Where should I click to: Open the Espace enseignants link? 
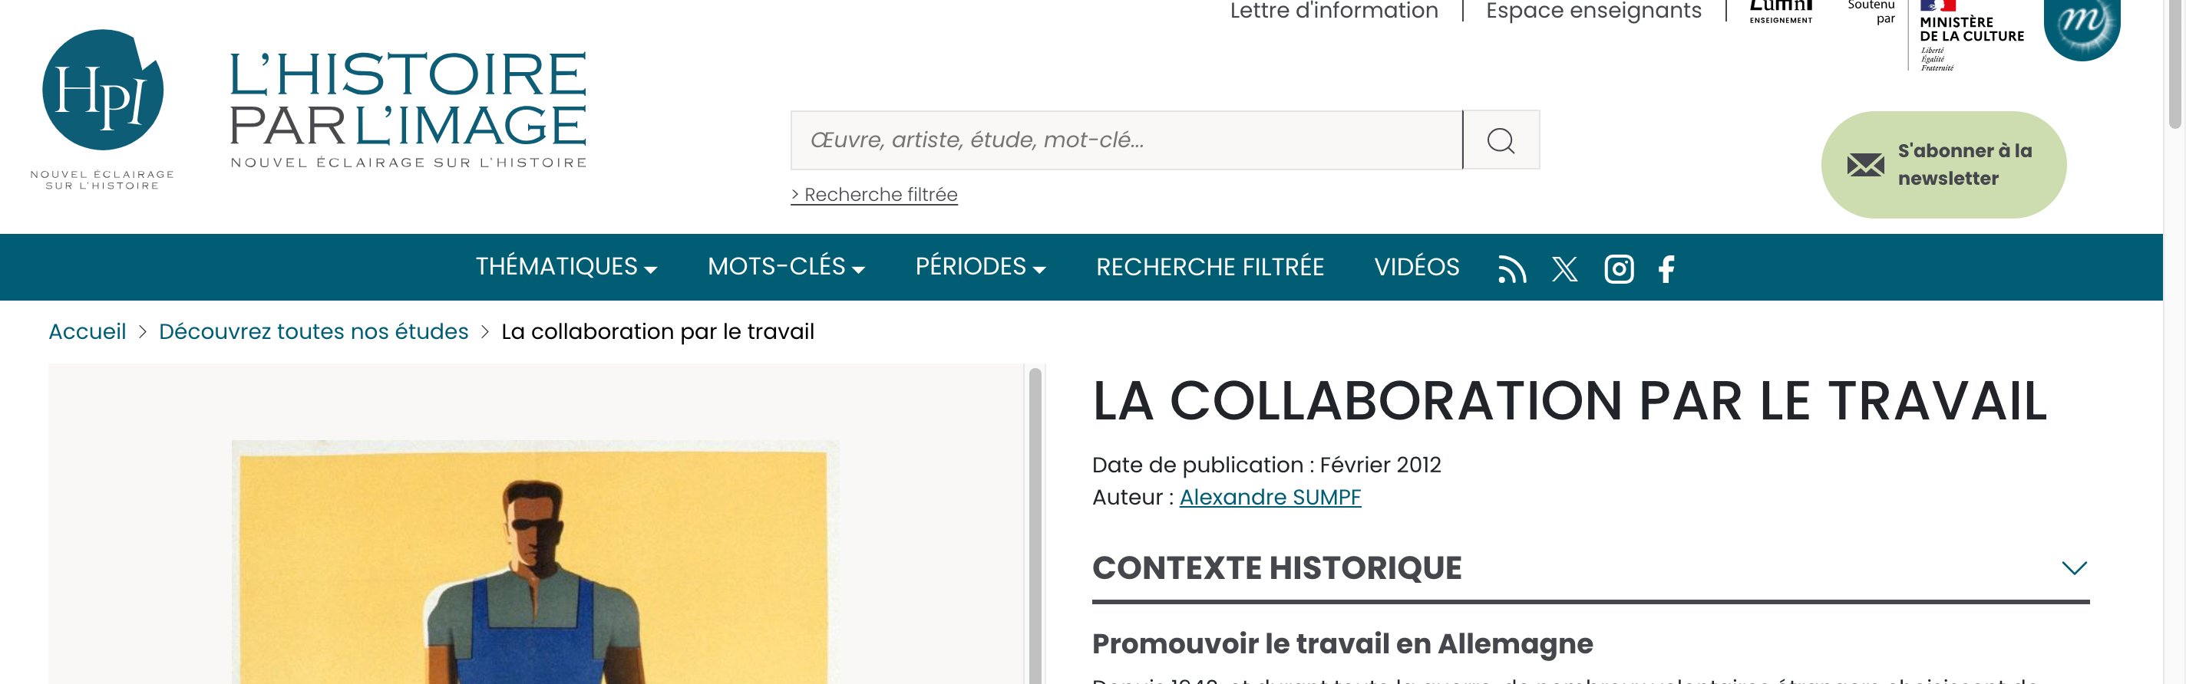1593,11
